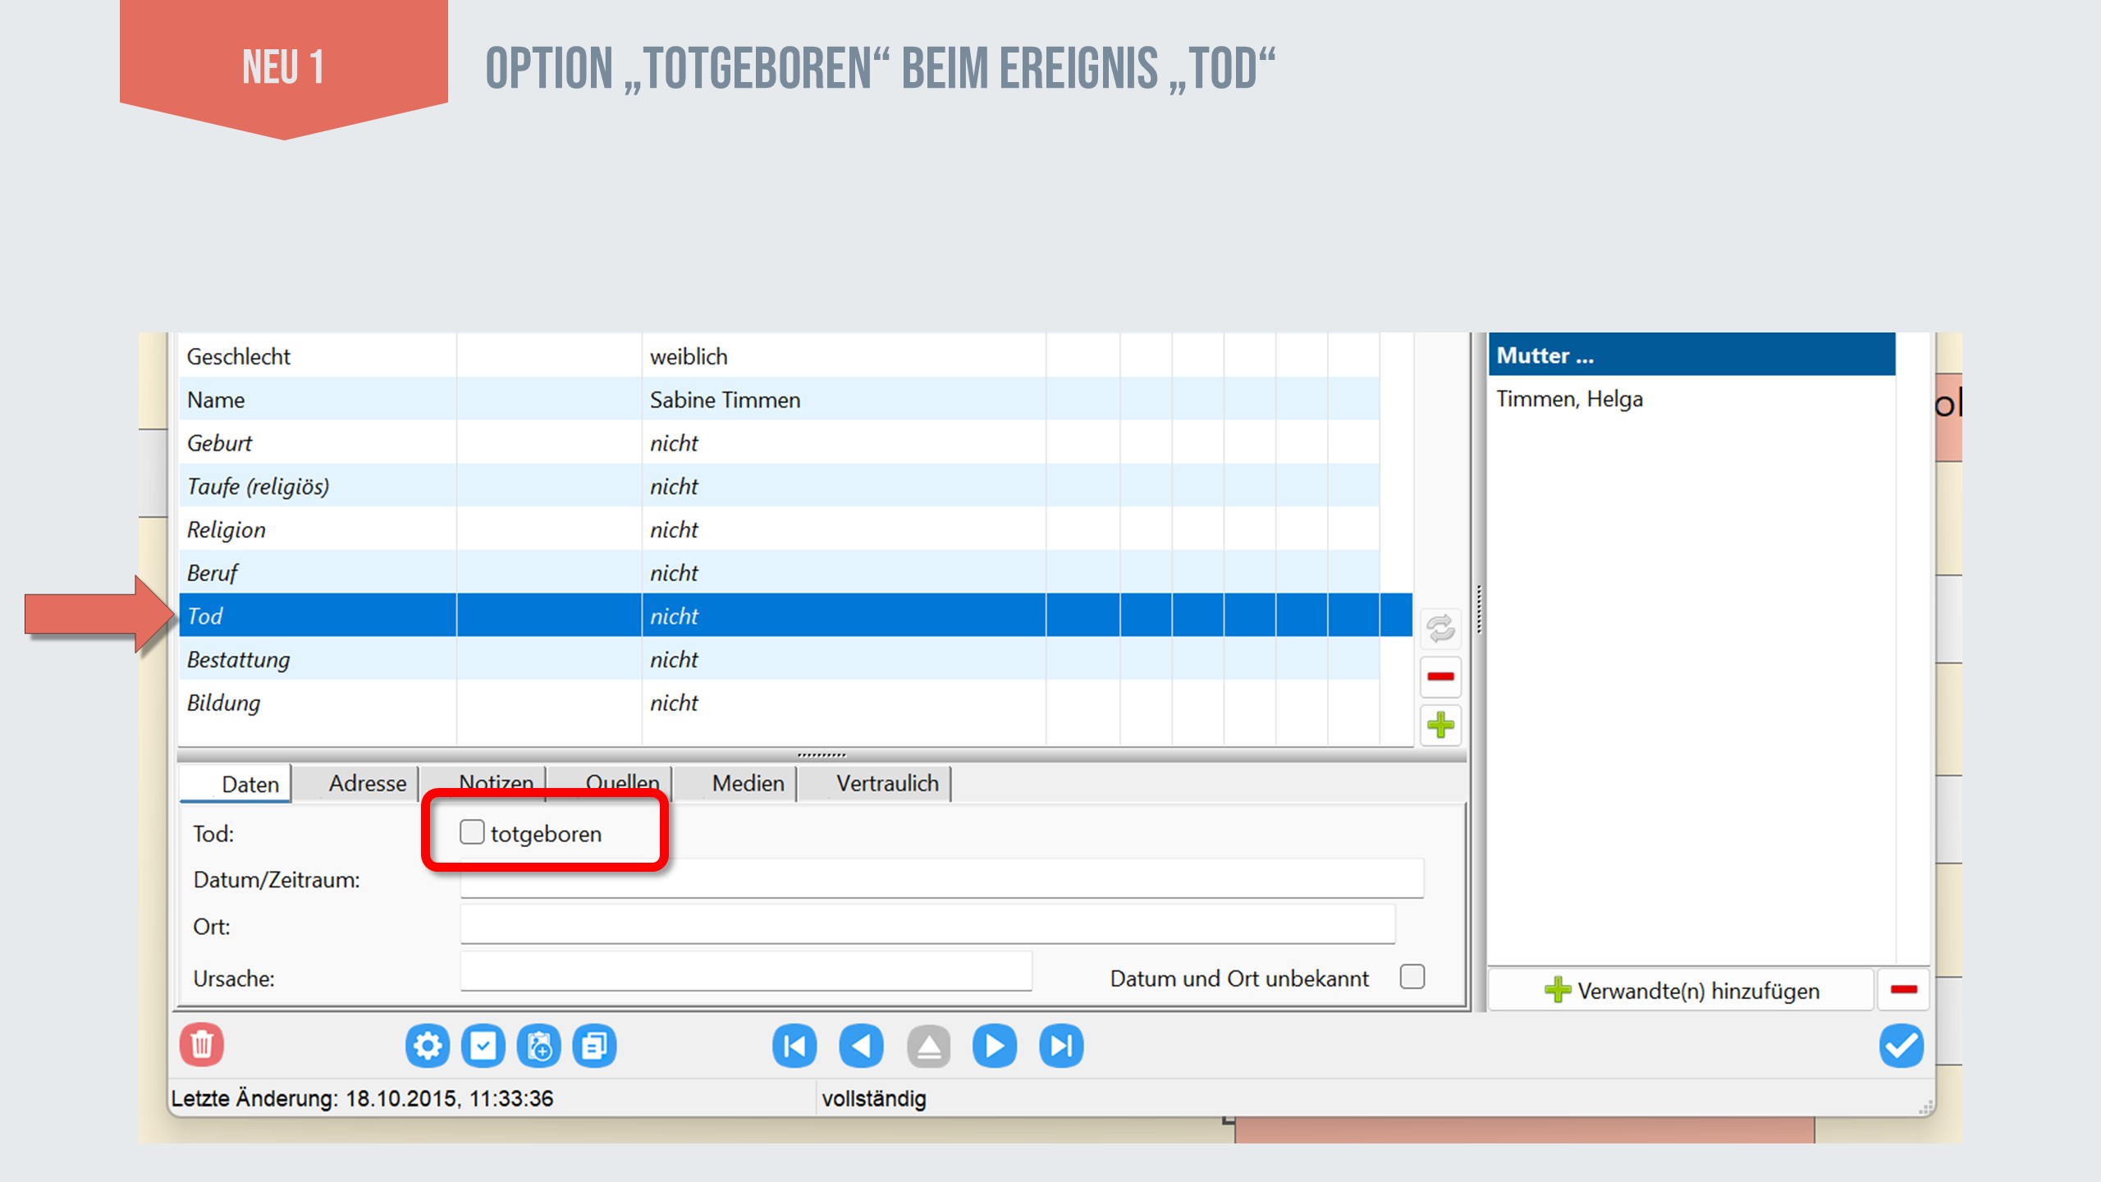
Task: Click Verwandte(n) hinzufügen button
Action: point(1682,990)
